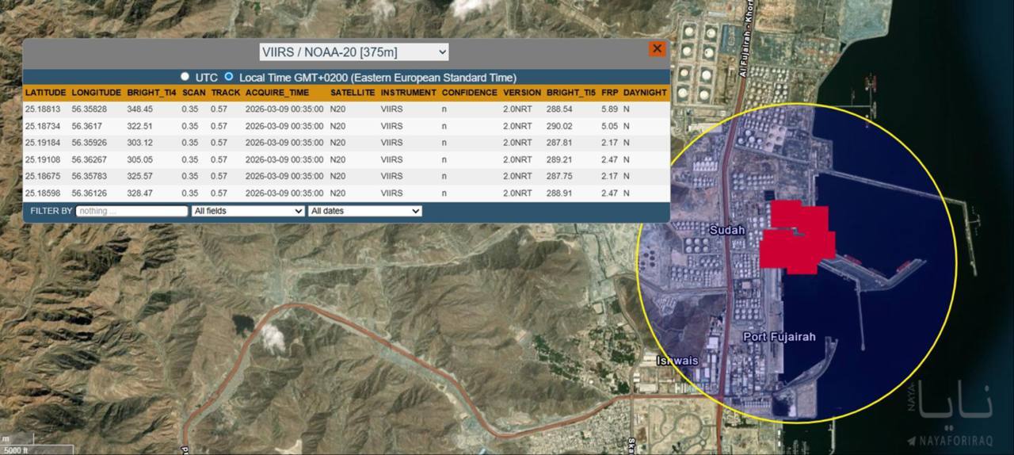Sort table by LATITUDE column header

pyautogui.click(x=45, y=93)
